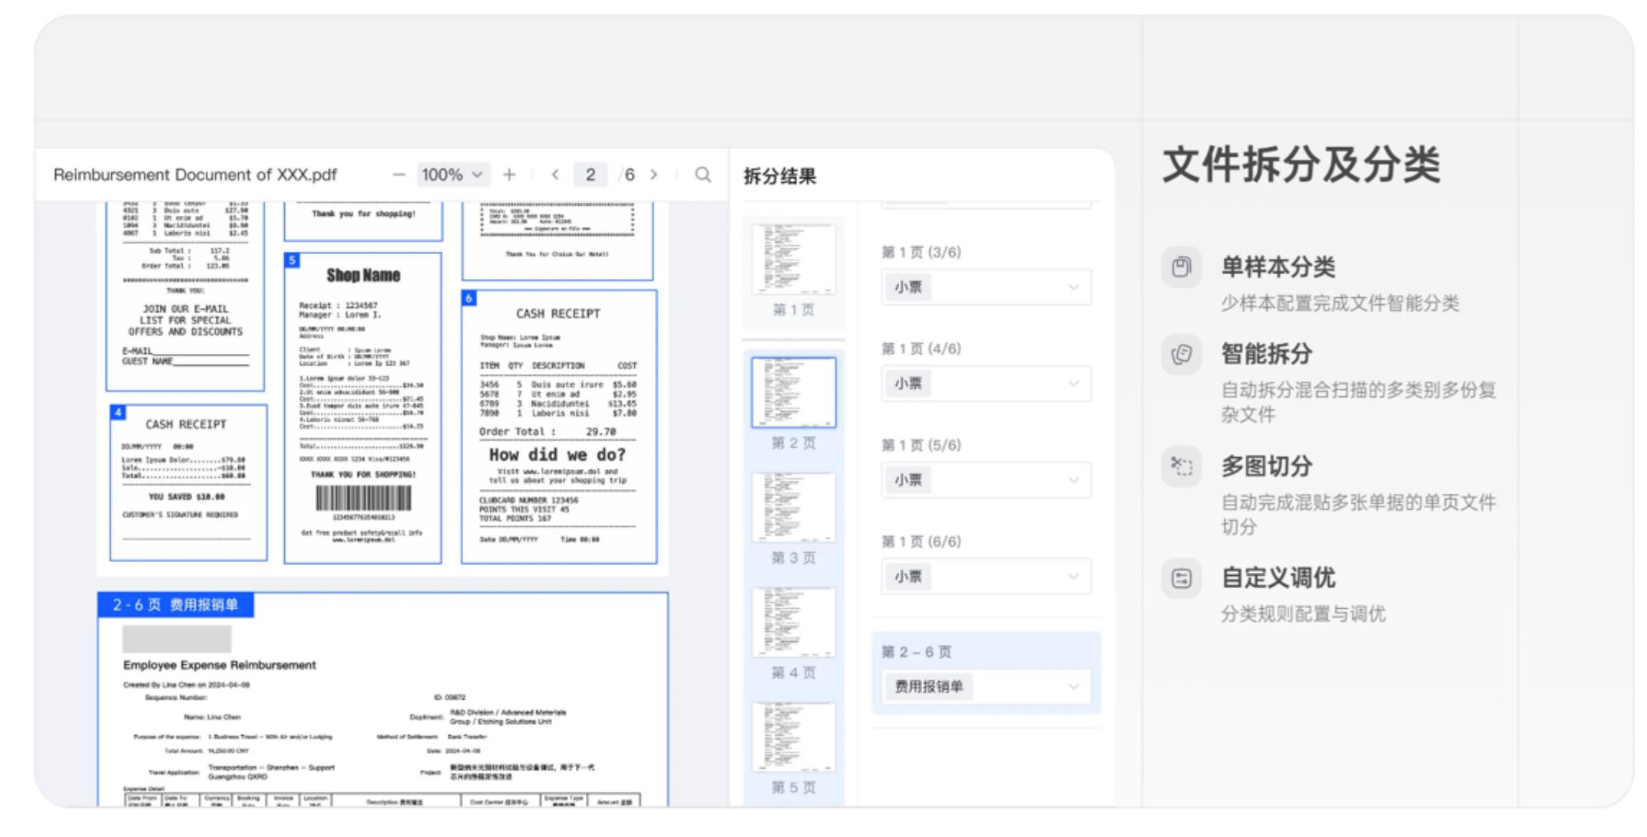Click the 文件拆分及分类 heading
The image size is (1647, 837).
[x=1301, y=165]
